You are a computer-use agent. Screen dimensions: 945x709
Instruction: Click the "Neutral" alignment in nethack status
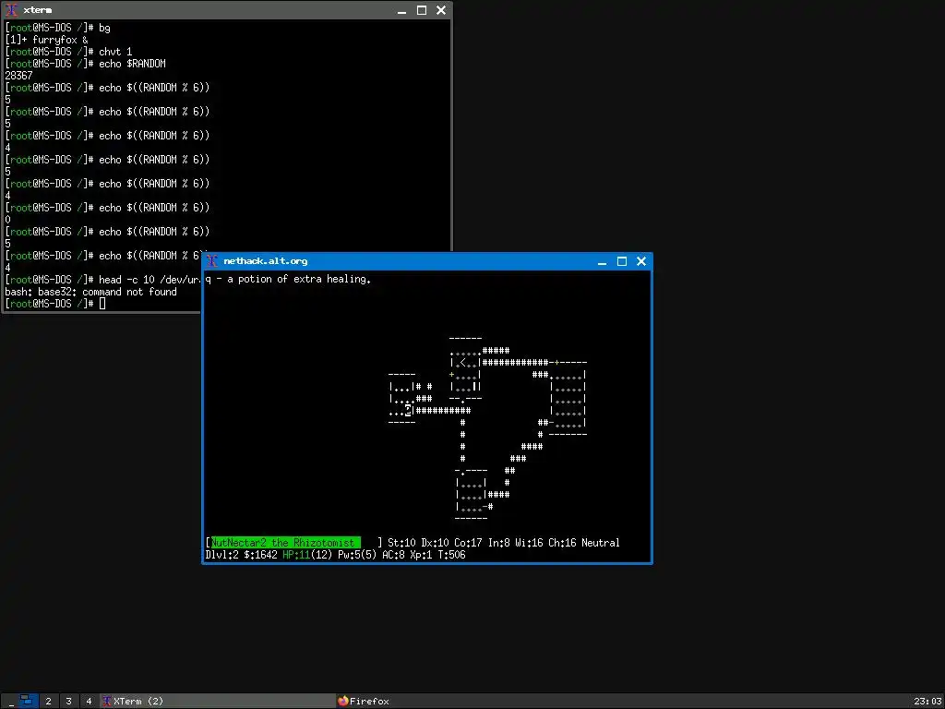pyautogui.click(x=600, y=543)
